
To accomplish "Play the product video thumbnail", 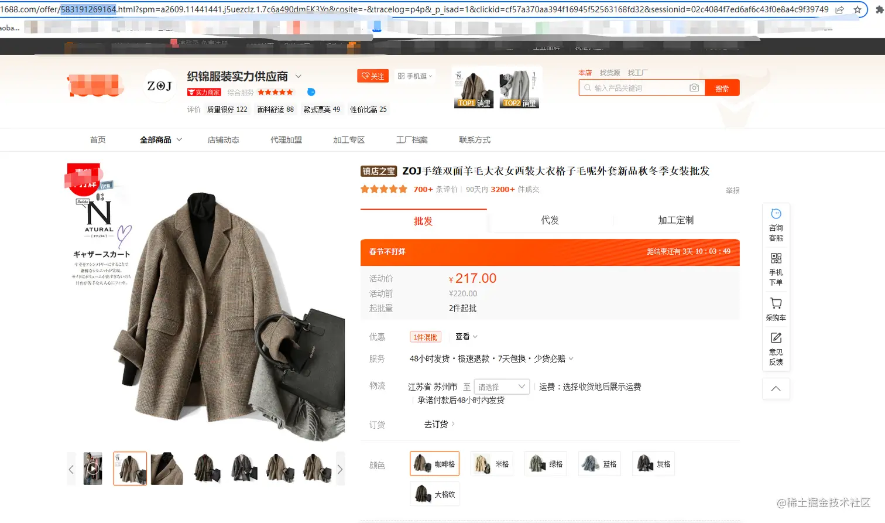I will pyautogui.click(x=92, y=469).
